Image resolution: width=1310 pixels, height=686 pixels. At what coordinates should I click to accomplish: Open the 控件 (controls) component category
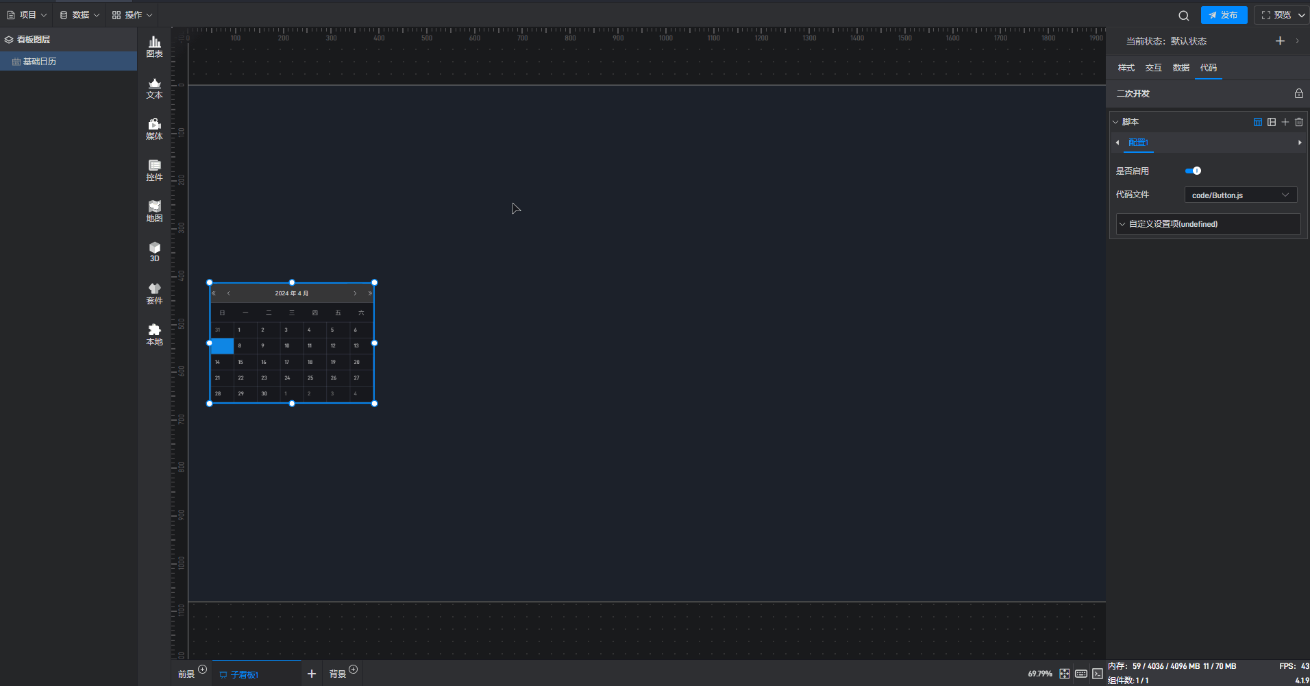[154, 170]
